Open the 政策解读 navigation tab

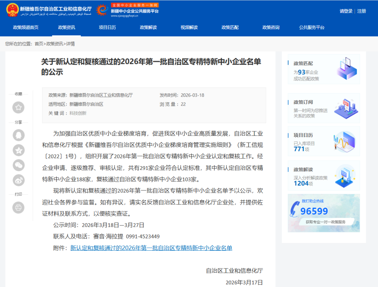coord(148,27)
